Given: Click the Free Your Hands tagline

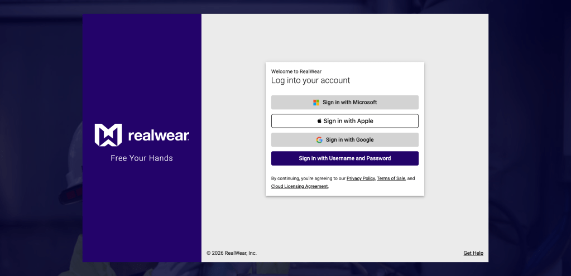Looking at the screenshot, I should 142,158.
